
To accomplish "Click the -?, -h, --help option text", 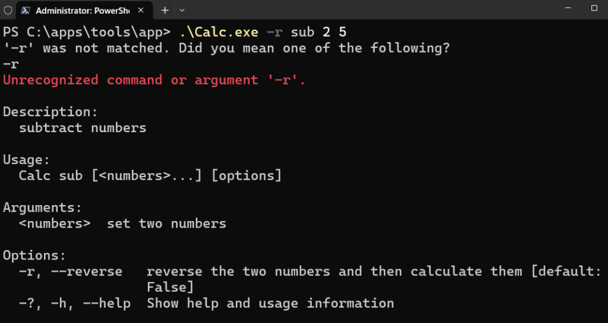I will coord(75,303).
